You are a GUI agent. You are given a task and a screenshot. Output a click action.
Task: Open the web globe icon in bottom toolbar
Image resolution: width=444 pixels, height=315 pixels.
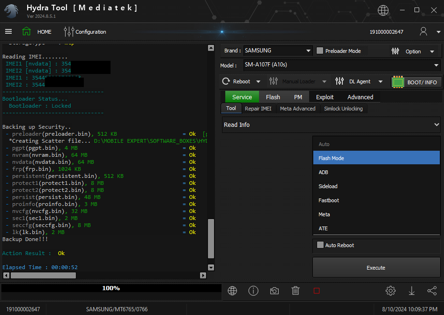point(232,291)
